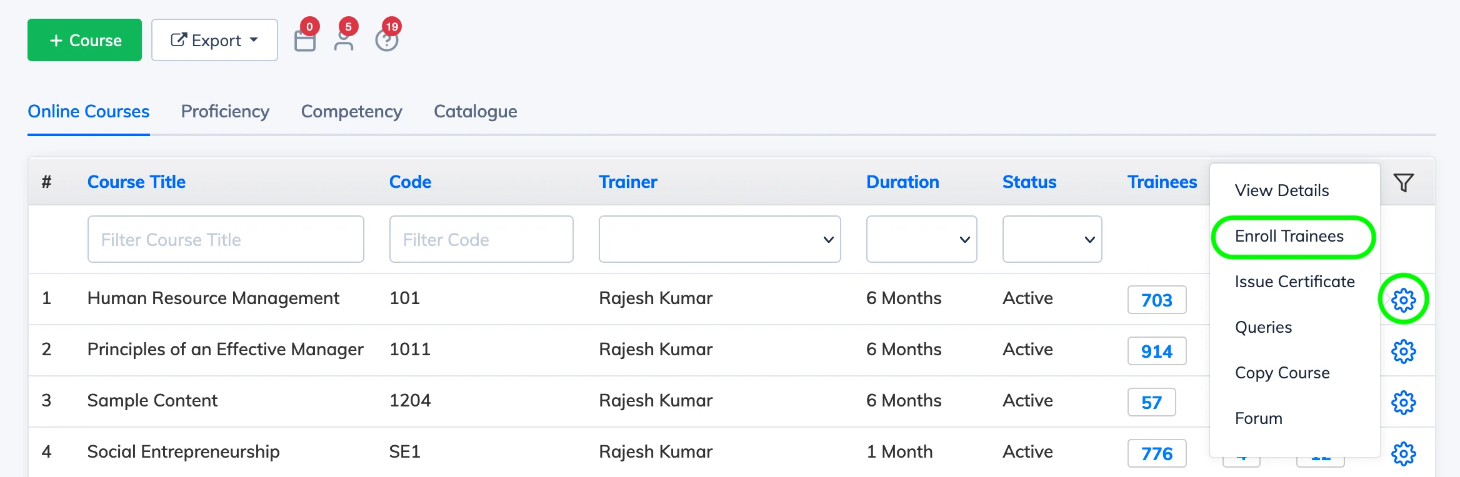Open the Duration filter dropdown
The height and width of the screenshot is (477, 1460).
pos(921,239)
